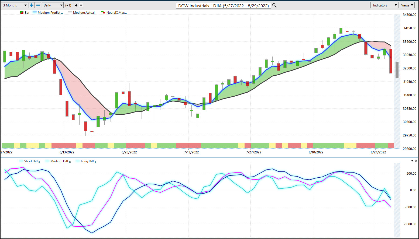Click the Bar legend color icon
Viewport: 419px width, 239px height.
click(22, 13)
